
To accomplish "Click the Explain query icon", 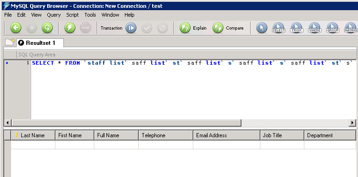I will click(x=185, y=28).
